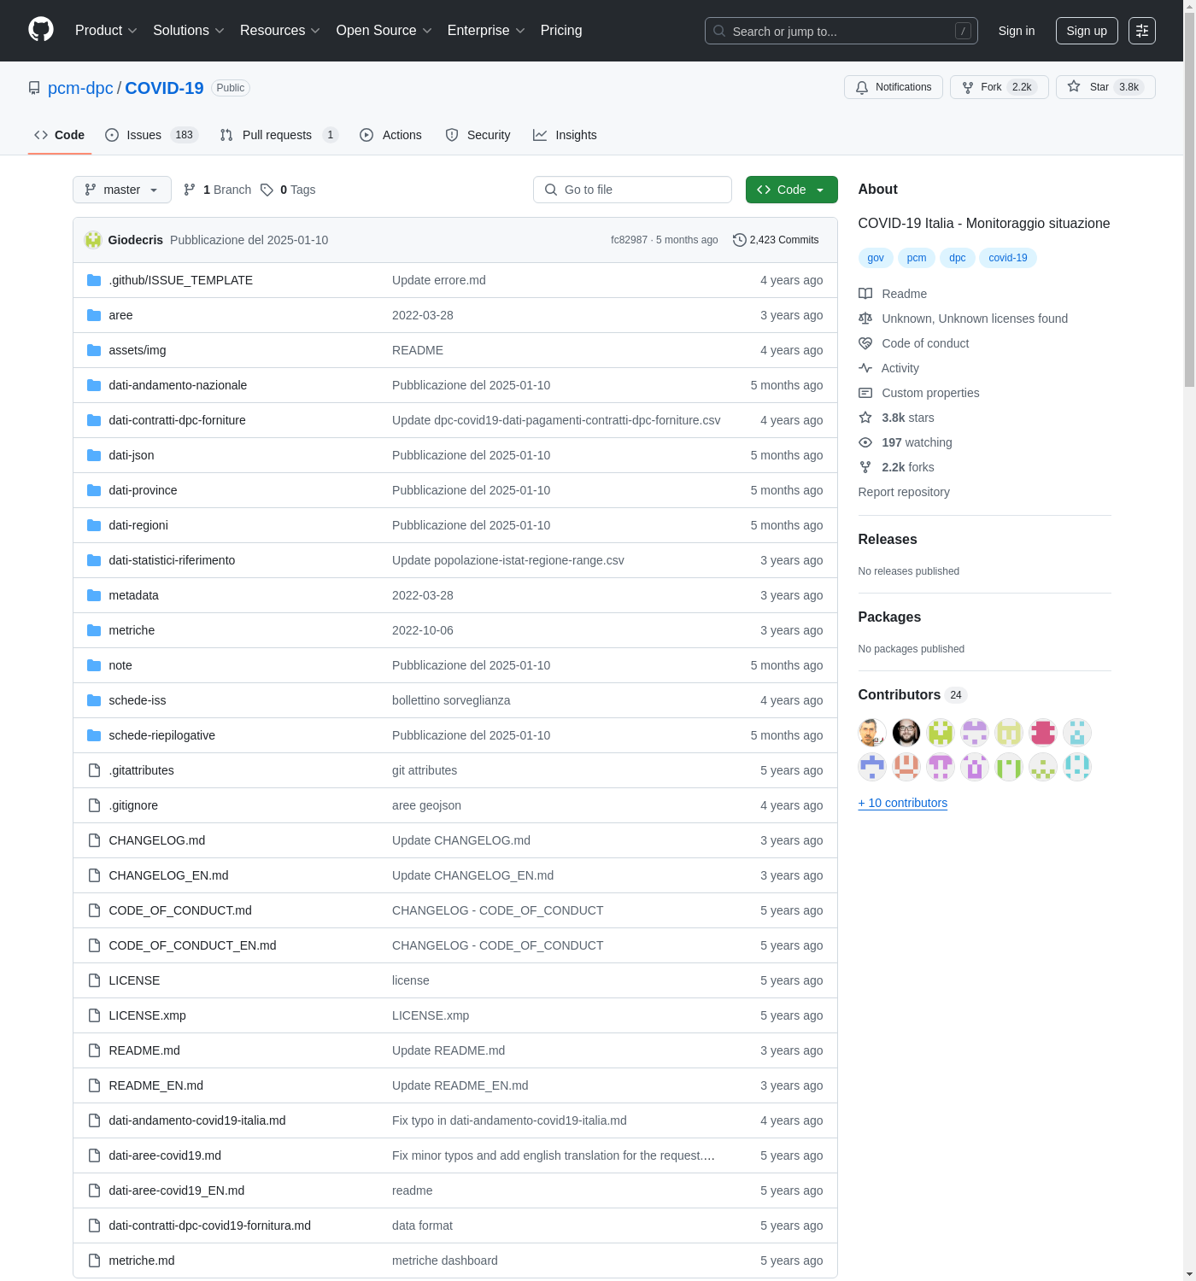The width and height of the screenshot is (1196, 1281).
Task: Click the GitHub logo home icon
Action: [x=41, y=30]
